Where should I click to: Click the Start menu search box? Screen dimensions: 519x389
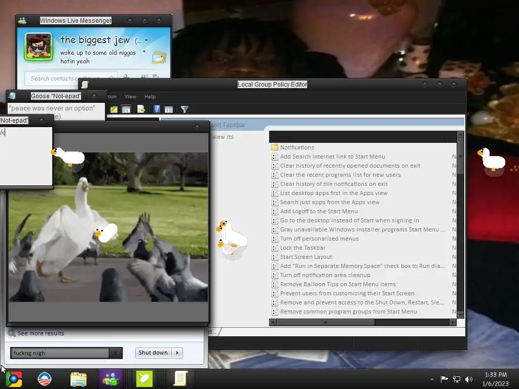(60, 353)
